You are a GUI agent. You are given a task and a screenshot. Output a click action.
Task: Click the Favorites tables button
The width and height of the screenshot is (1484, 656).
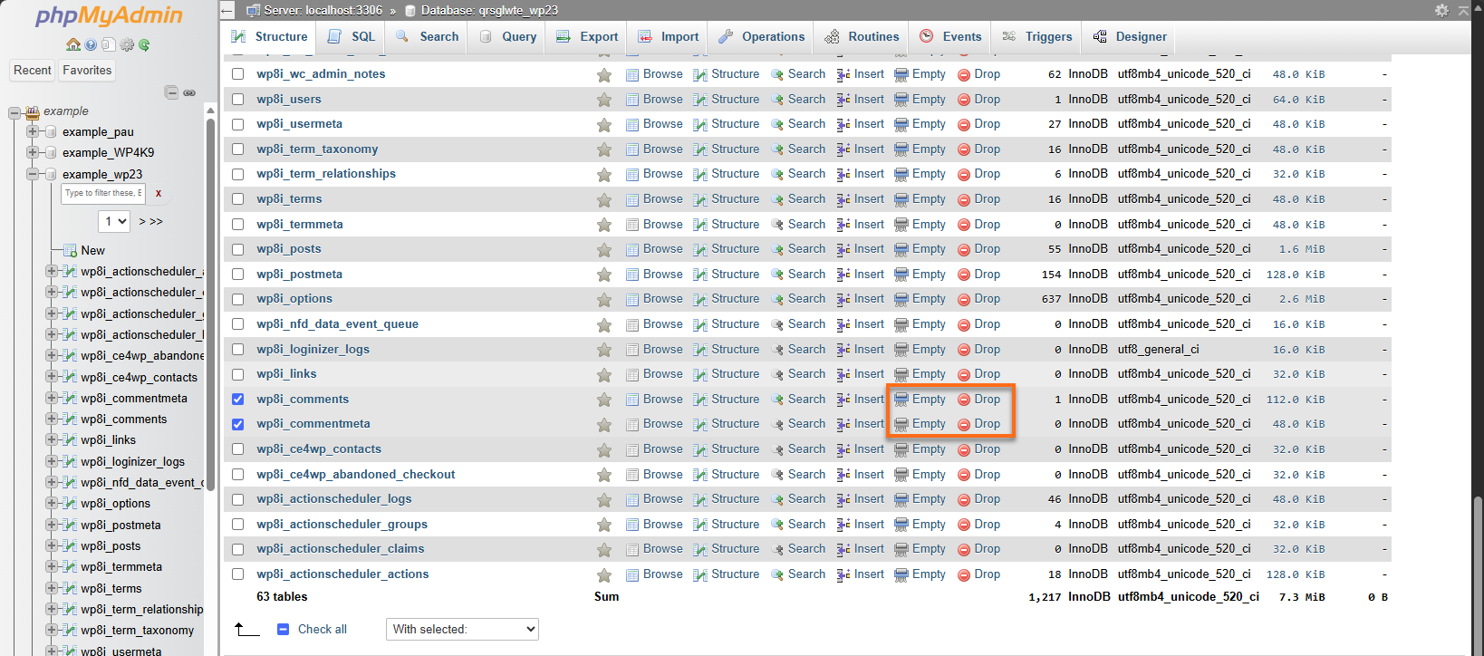87,71
